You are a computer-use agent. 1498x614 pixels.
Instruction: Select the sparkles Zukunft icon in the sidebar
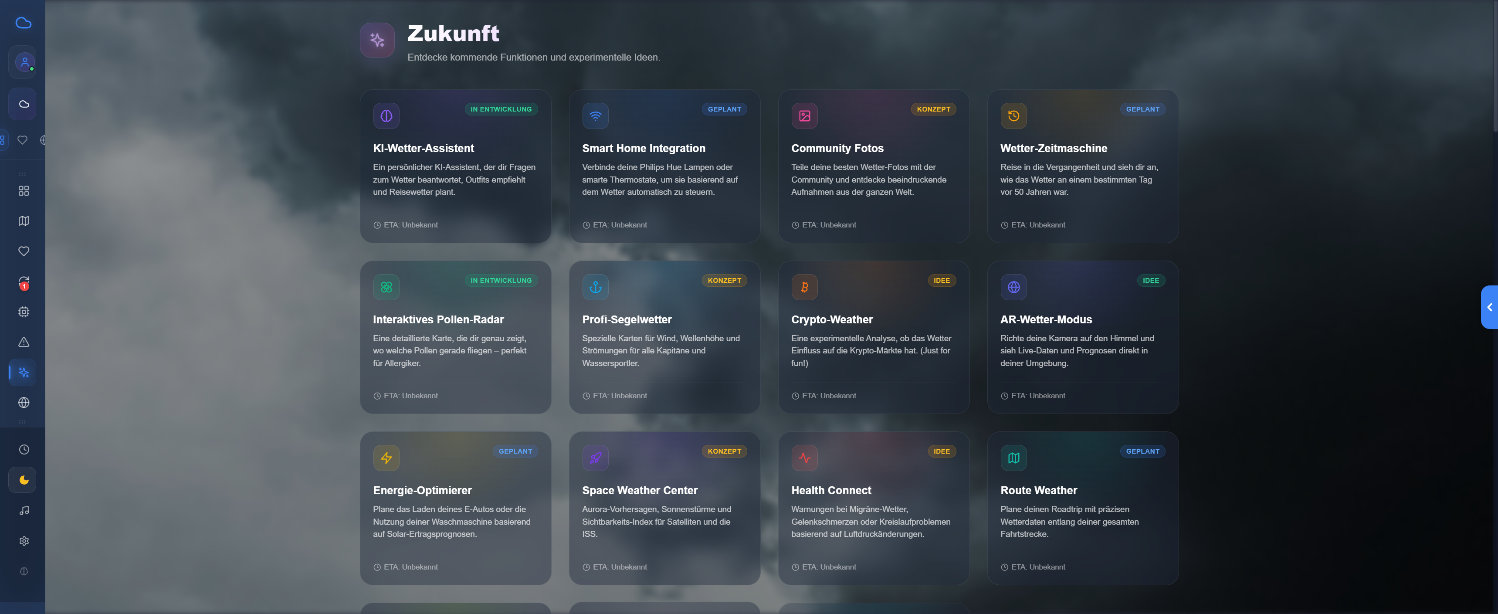click(x=23, y=372)
